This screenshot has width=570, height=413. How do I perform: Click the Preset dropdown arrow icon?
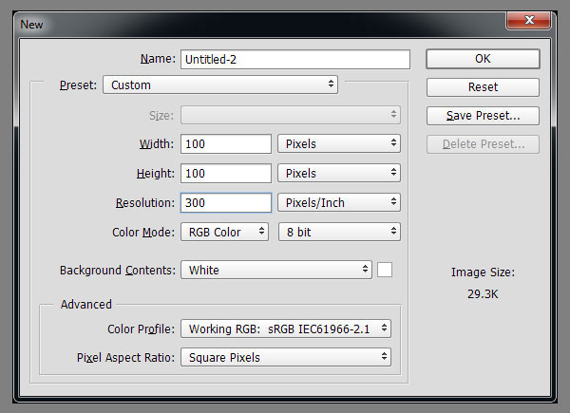click(331, 84)
